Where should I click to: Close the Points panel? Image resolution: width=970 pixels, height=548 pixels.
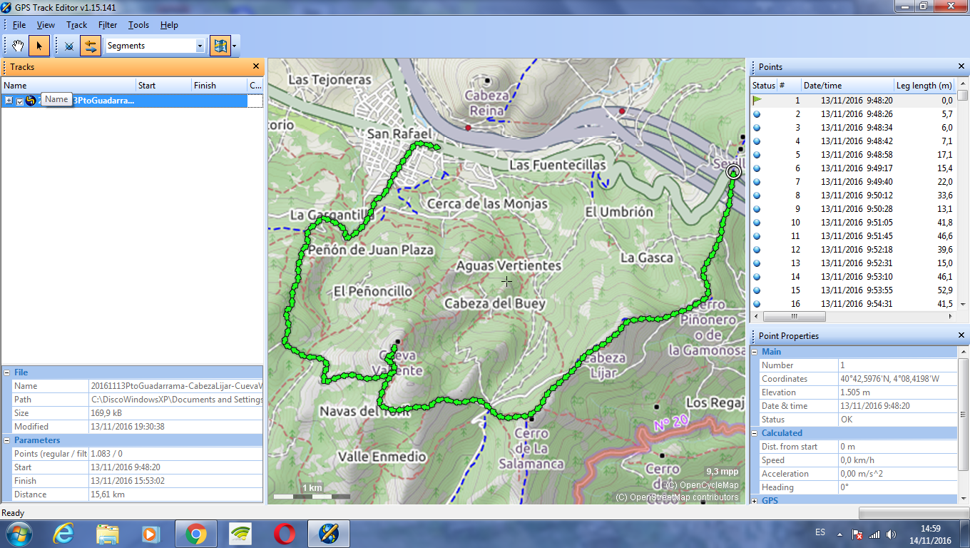pyautogui.click(x=961, y=66)
